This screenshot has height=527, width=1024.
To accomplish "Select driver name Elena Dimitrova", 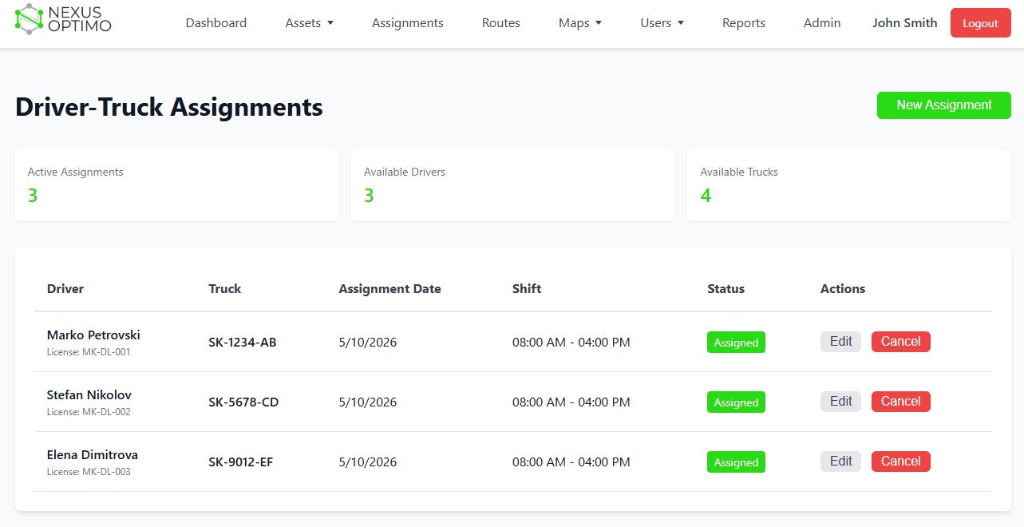I will coord(93,455).
